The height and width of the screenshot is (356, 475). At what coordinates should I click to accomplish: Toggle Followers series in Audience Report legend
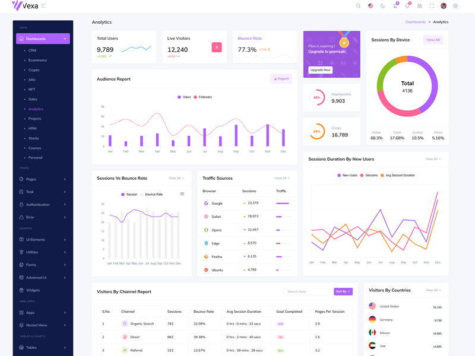(x=203, y=97)
